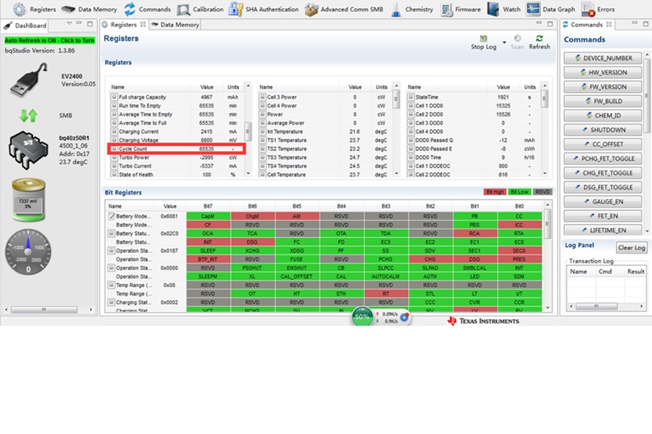Open the Data Graph toolbar icon
The height and width of the screenshot is (434, 652).
pos(533,9)
